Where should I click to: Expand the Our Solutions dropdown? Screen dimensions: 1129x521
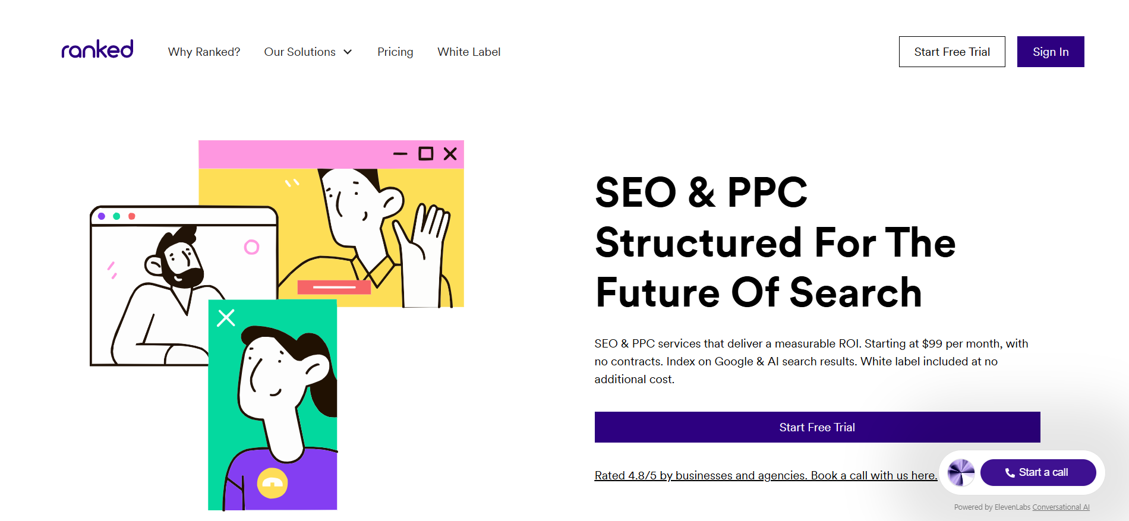(x=308, y=52)
